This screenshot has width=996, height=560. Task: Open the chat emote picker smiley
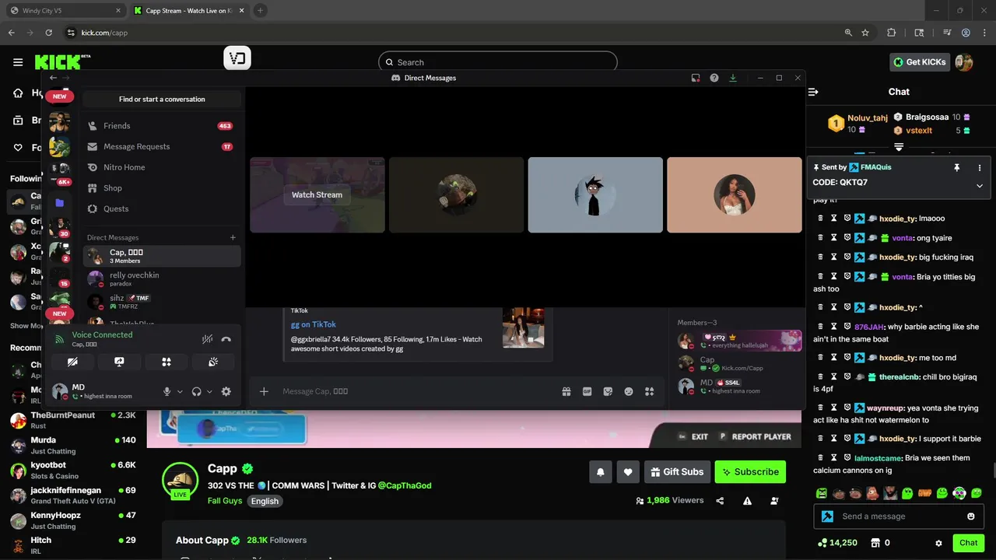coord(971,516)
